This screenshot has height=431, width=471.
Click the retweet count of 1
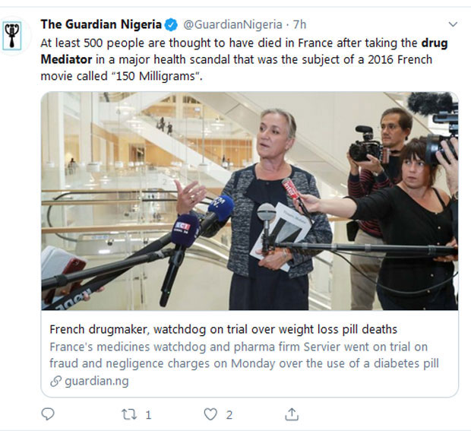click(x=148, y=415)
